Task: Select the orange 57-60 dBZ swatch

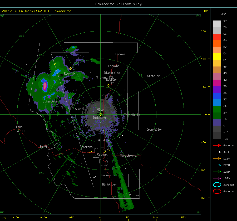Action: [217, 44]
